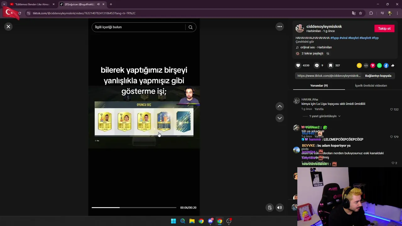Save the video with bookmark icon

[330, 65]
